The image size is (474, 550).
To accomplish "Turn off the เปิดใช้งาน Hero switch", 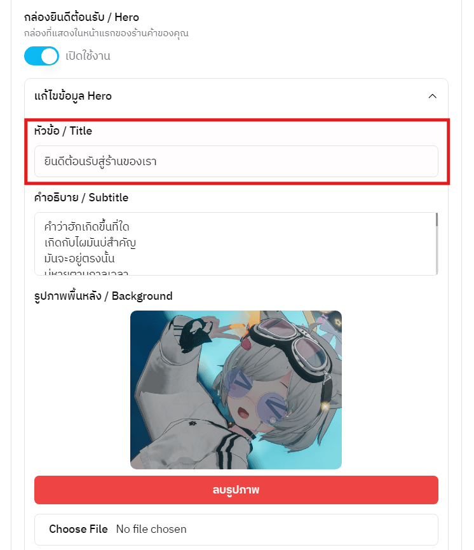I will tap(41, 56).
